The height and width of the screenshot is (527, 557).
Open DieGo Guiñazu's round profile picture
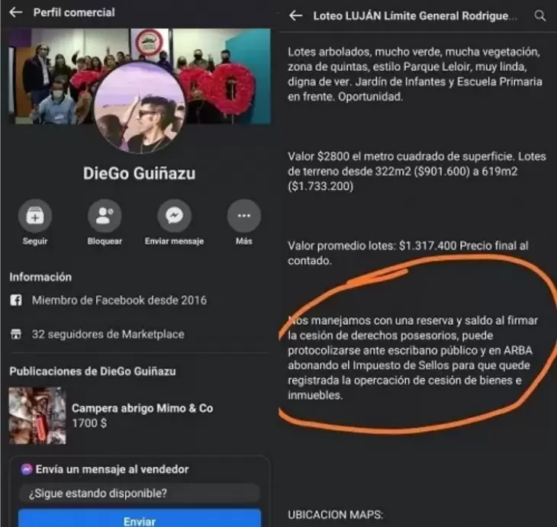click(140, 108)
